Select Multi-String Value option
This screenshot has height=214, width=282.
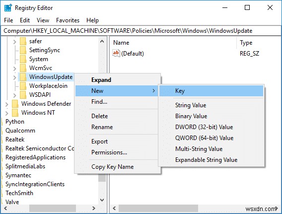[211, 149]
